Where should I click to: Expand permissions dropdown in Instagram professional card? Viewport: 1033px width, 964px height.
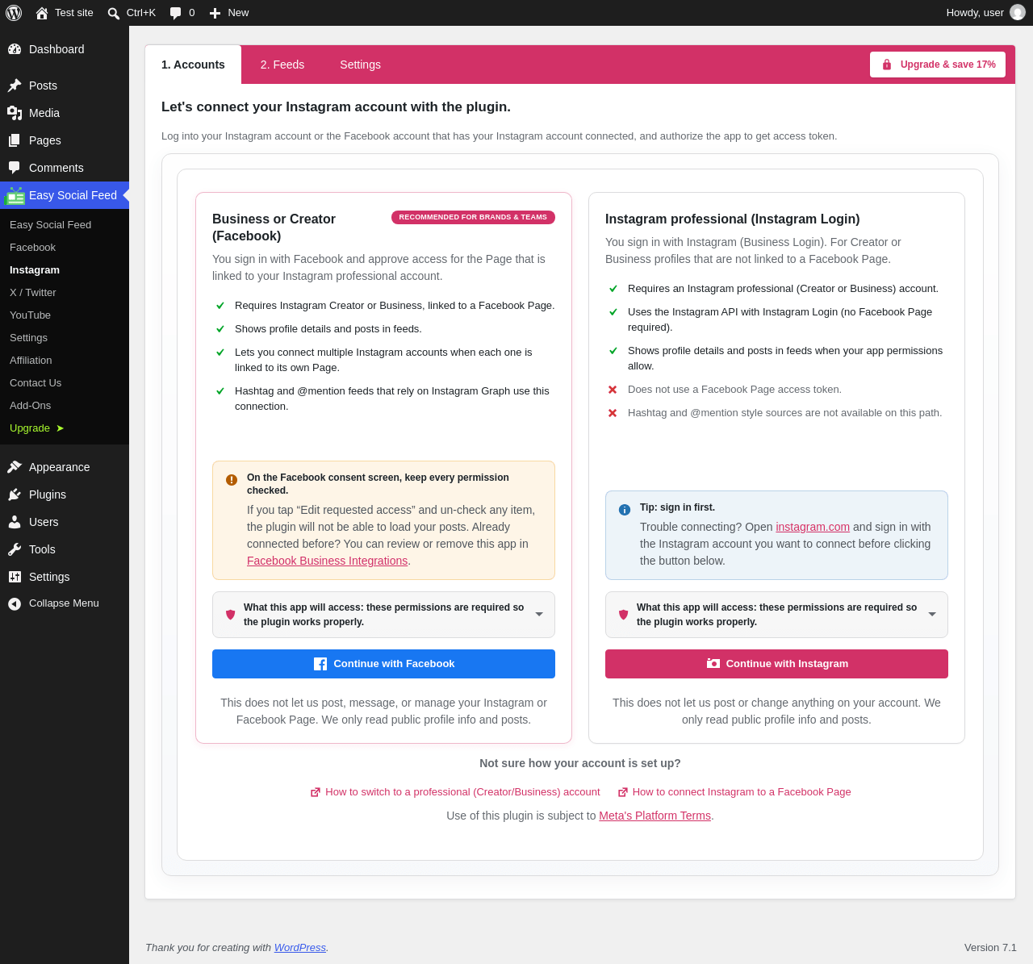pos(932,615)
